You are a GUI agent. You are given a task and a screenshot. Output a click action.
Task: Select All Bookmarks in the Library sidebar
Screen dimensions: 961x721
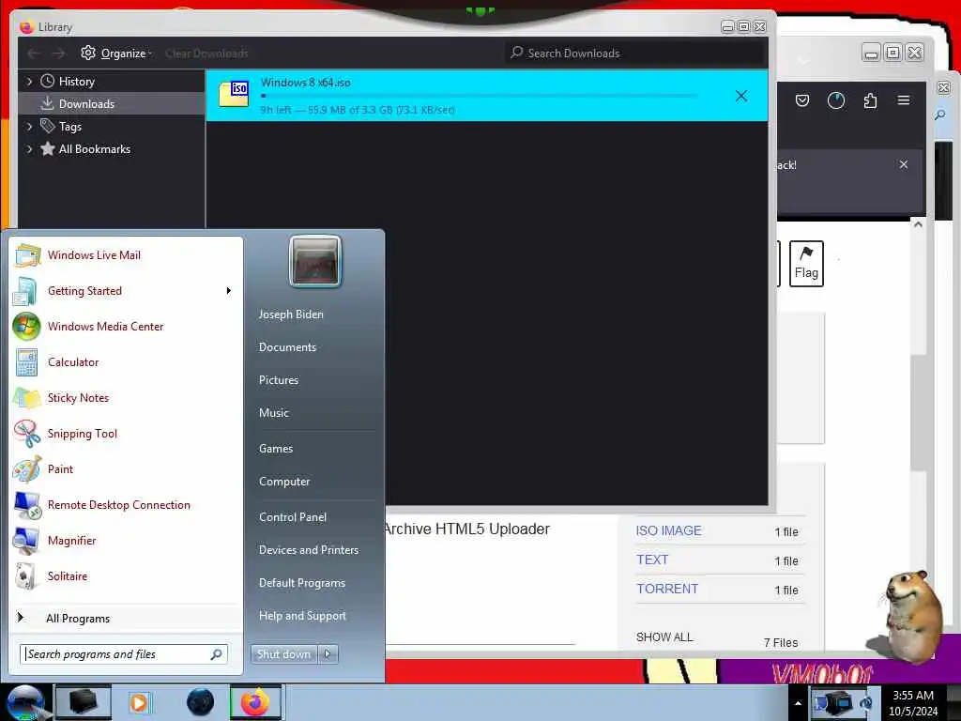(x=95, y=149)
